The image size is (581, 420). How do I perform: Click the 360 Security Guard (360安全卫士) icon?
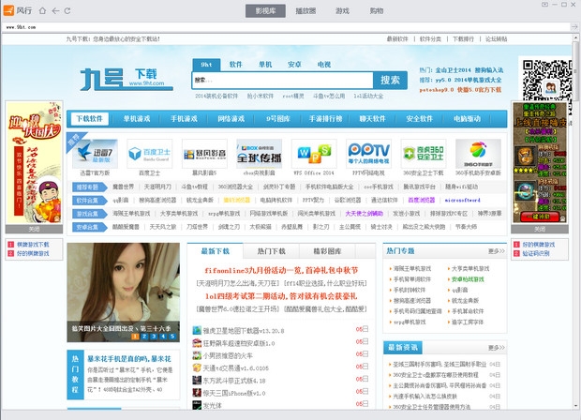point(422,153)
